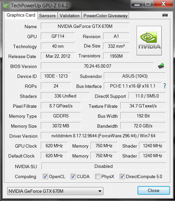
Task: Toggle the CUDA checkbox
Action: [73, 176]
